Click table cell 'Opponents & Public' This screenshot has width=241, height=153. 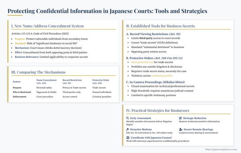(47, 92)
